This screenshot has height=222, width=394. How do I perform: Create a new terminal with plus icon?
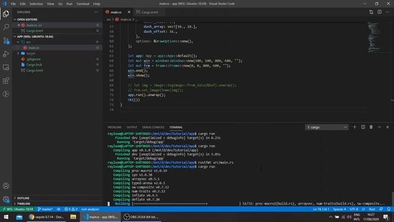pyautogui.click(x=355, y=127)
